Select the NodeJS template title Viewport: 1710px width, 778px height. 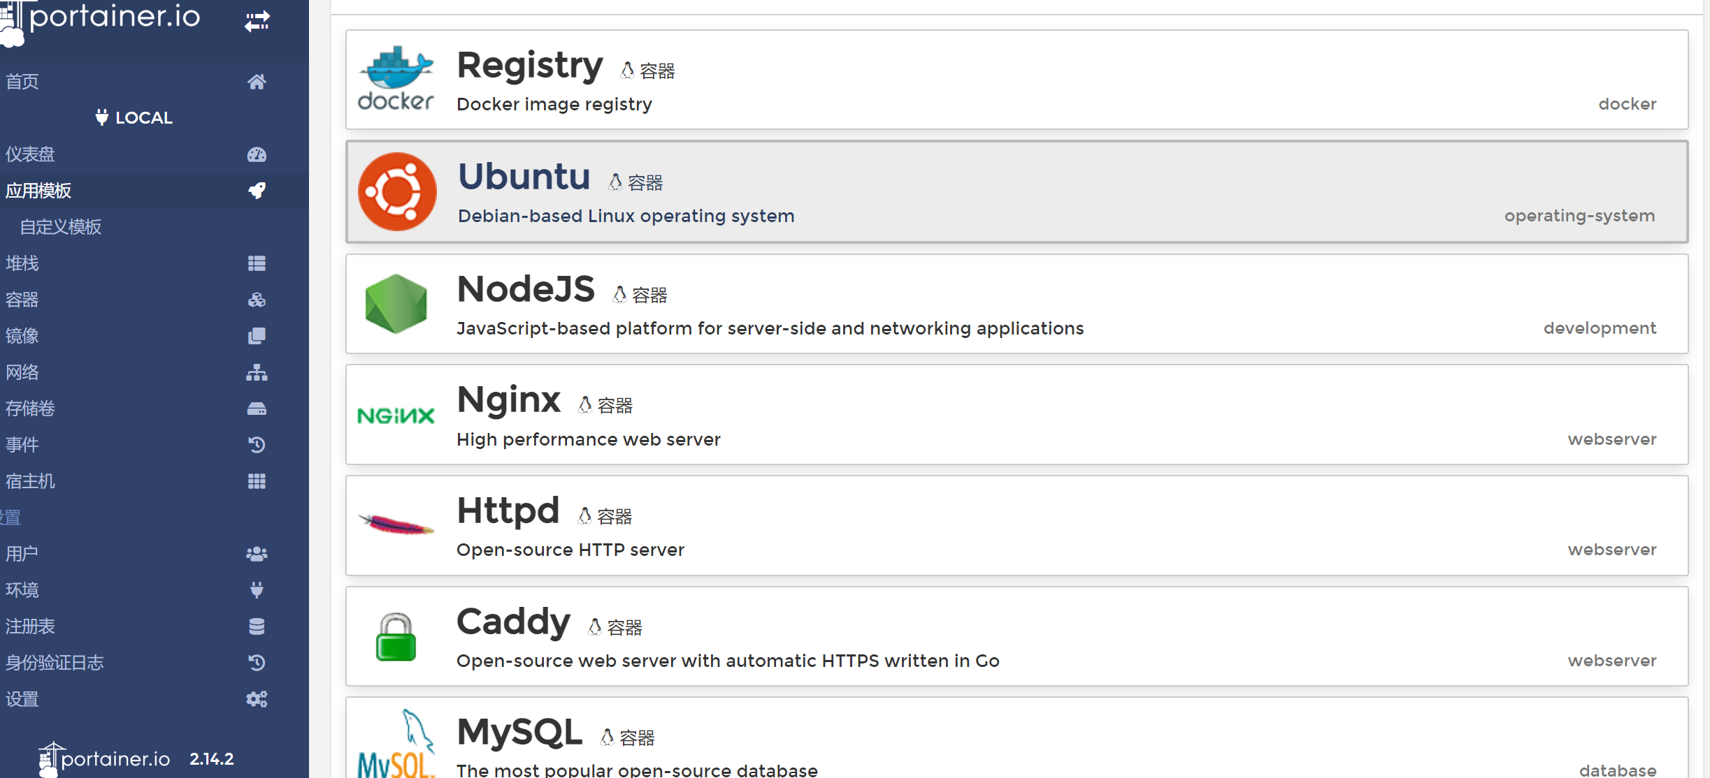526,289
